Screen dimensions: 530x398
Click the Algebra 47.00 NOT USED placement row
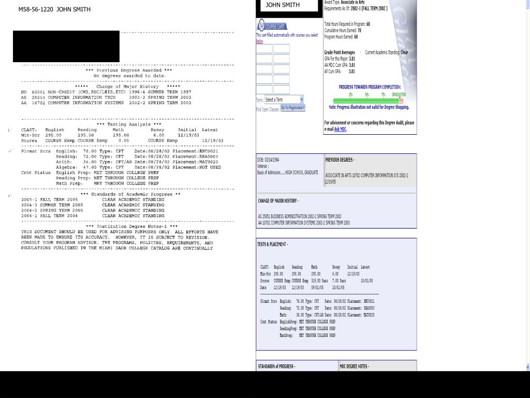[138, 167]
